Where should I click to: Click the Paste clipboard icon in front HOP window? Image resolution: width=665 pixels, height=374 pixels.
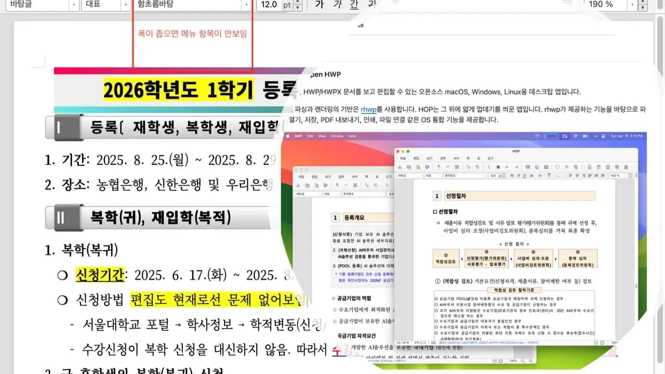click(418, 167)
